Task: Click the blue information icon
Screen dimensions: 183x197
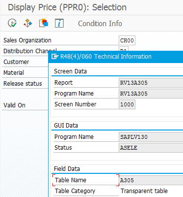Action: pyautogui.click(x=59, y=23)
